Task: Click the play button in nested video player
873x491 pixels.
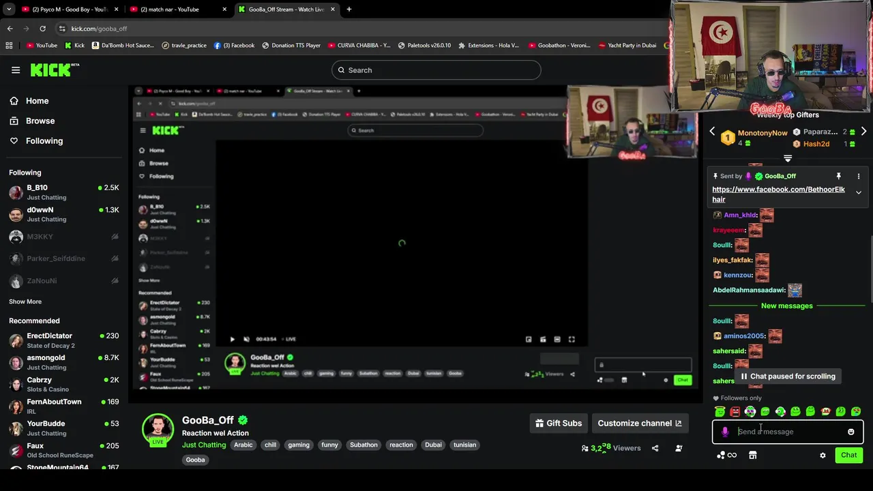Action: [232, 339]
